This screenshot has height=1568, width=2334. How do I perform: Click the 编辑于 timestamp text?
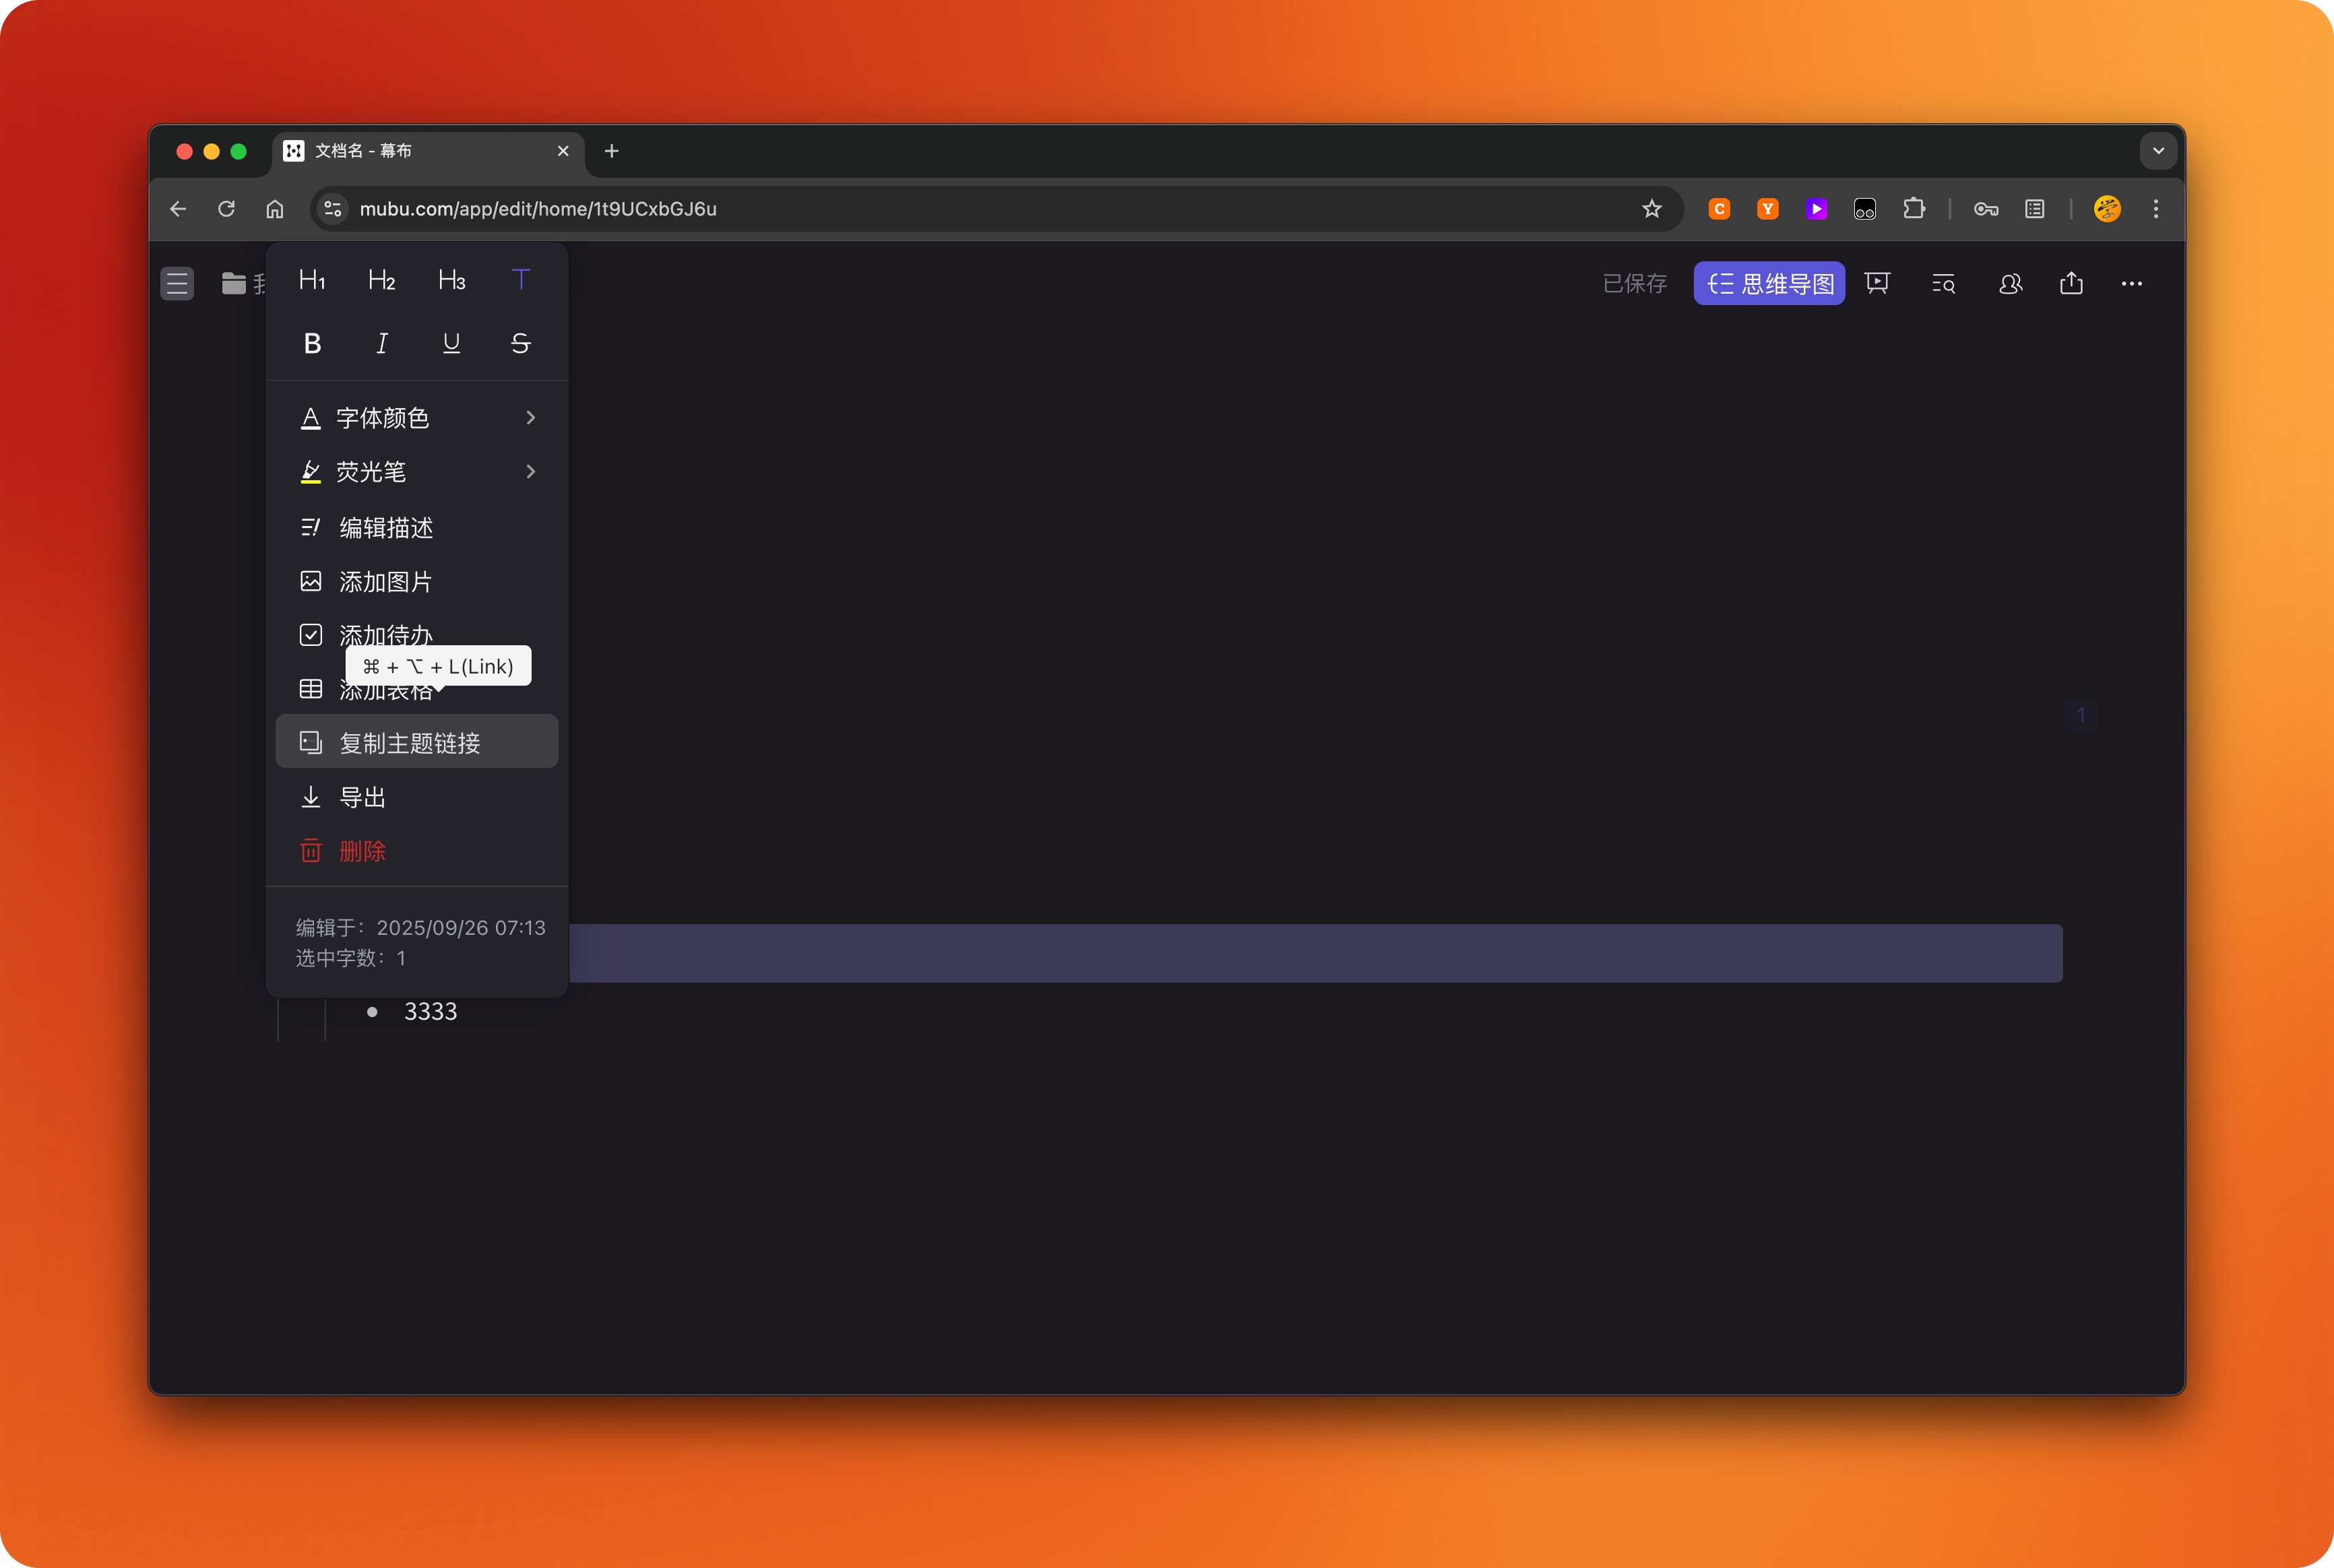(420, 928)
